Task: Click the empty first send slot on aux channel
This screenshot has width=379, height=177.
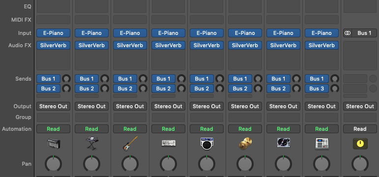Action: (x=355, y=79)
